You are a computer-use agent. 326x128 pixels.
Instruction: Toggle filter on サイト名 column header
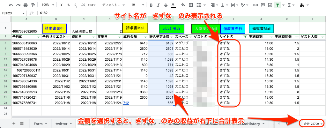coord(245,37)
